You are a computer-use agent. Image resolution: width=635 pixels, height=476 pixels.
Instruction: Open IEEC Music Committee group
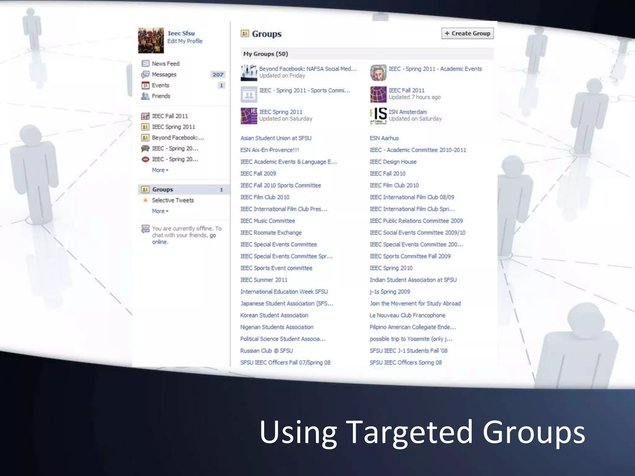(268, 221)
